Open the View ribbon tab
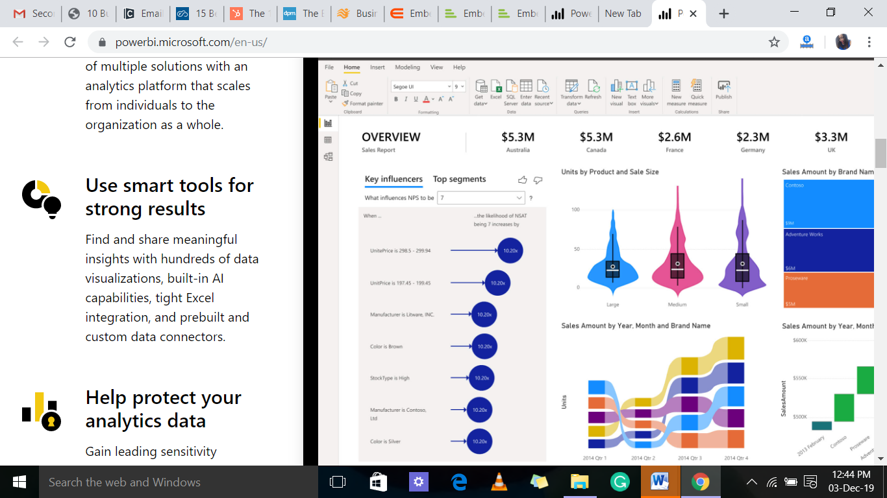 point(436,67)
